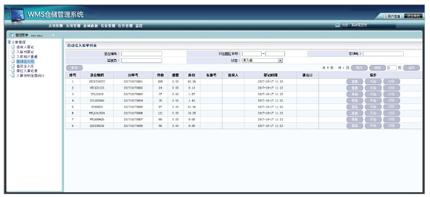Screen dimensions: 430x197
Task: Click the 回单号 column header
Action: click(x=133, y=75)
